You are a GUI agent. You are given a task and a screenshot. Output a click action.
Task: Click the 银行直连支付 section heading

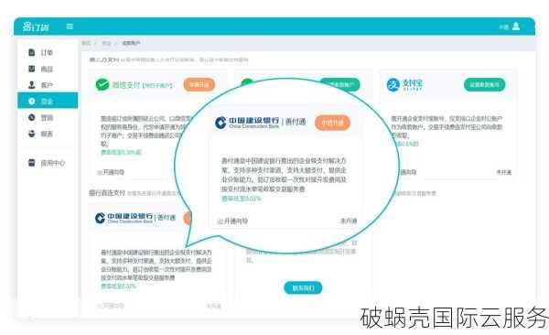(x=107, y=193)
